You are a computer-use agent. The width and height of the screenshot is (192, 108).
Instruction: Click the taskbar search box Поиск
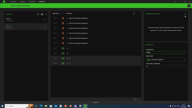(x=19, y=106)
